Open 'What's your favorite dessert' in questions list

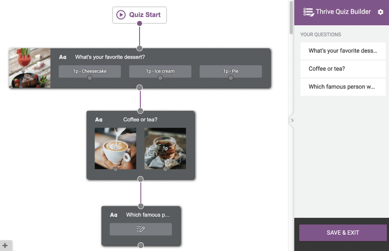click(x=343, y=51)
